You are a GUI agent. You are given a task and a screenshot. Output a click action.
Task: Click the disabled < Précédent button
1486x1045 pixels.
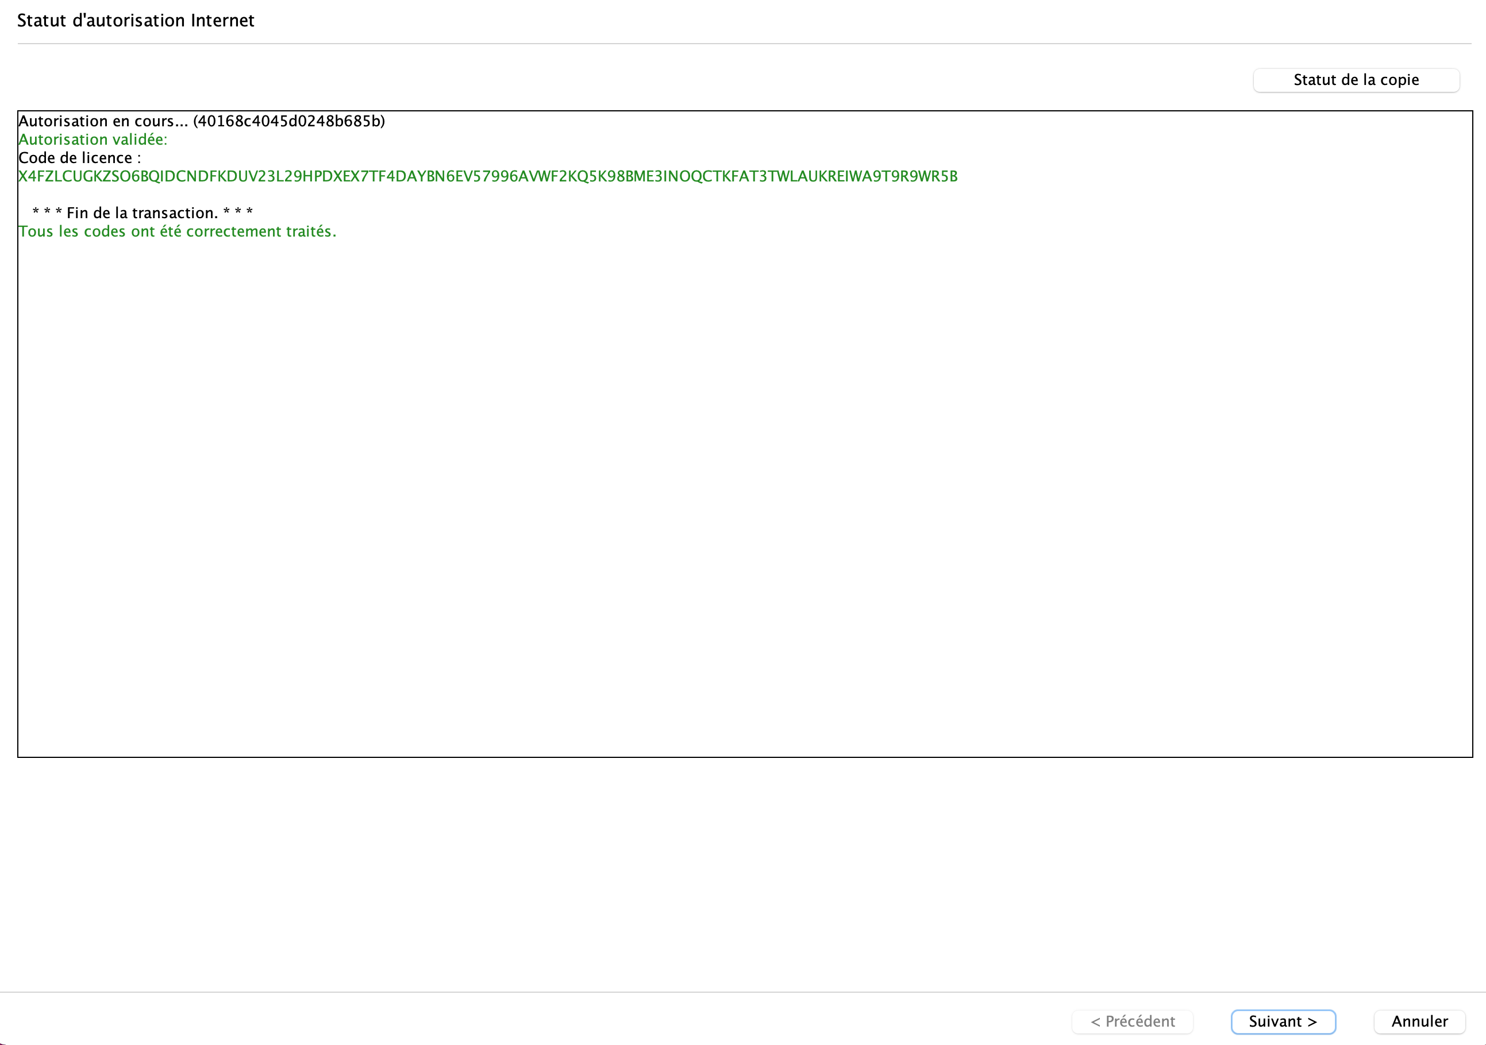[x=1133, y=1021]
